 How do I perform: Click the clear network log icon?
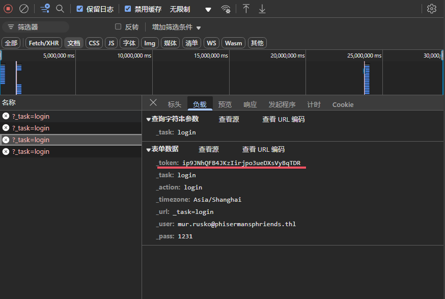pos(24,9)
